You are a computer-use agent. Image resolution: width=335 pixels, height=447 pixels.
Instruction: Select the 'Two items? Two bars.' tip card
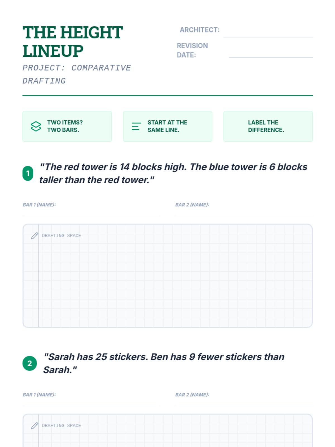[x=67, y=126]
